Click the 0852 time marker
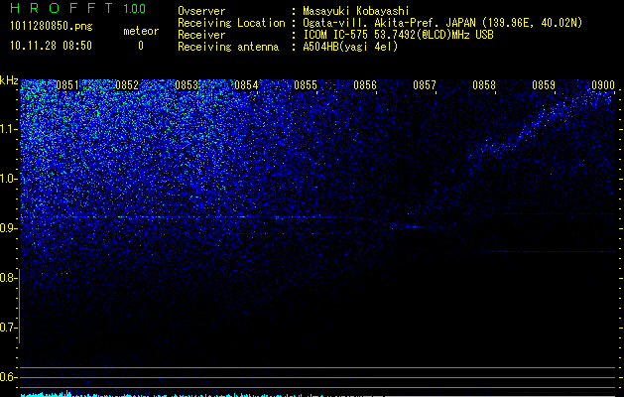The height and width of the screenshot is (397, 624). 127,85
